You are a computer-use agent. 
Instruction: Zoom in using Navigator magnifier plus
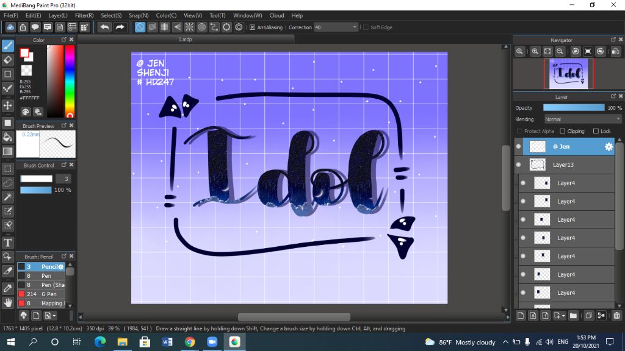(535, 51)
